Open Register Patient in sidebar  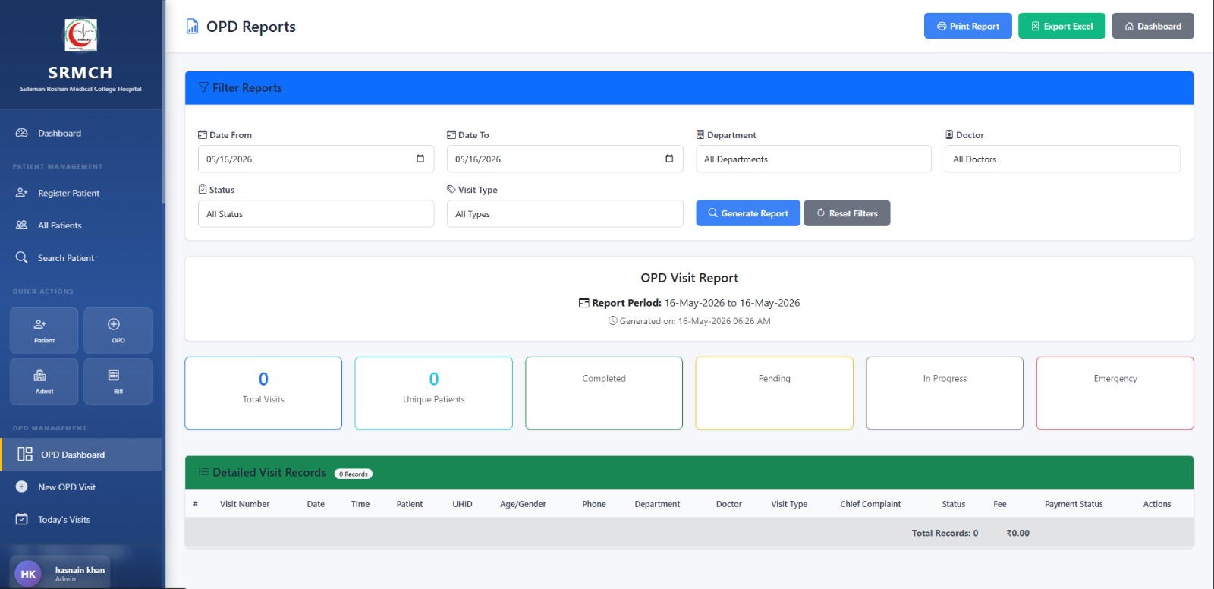click(80, 193)
